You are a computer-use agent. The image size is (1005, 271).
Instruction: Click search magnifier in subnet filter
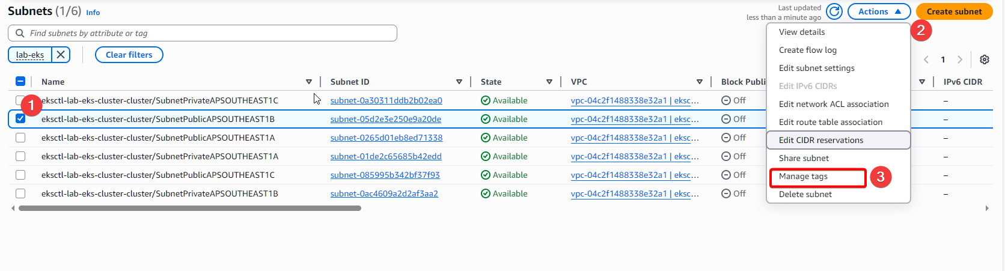click(20, 33)
